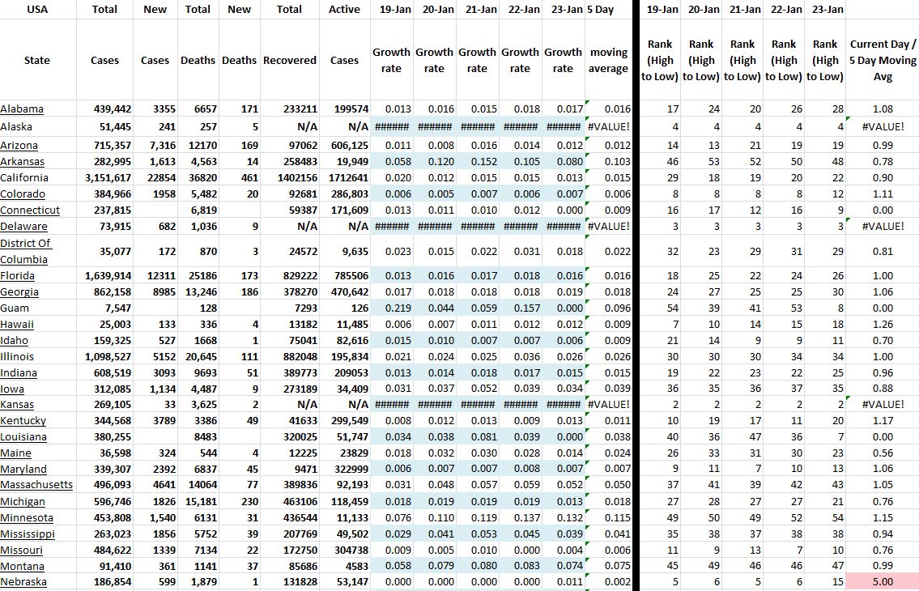The image size is (919, 591).
Task: Select the pink highlighted 5.00 cell
Action: point(883,582)
